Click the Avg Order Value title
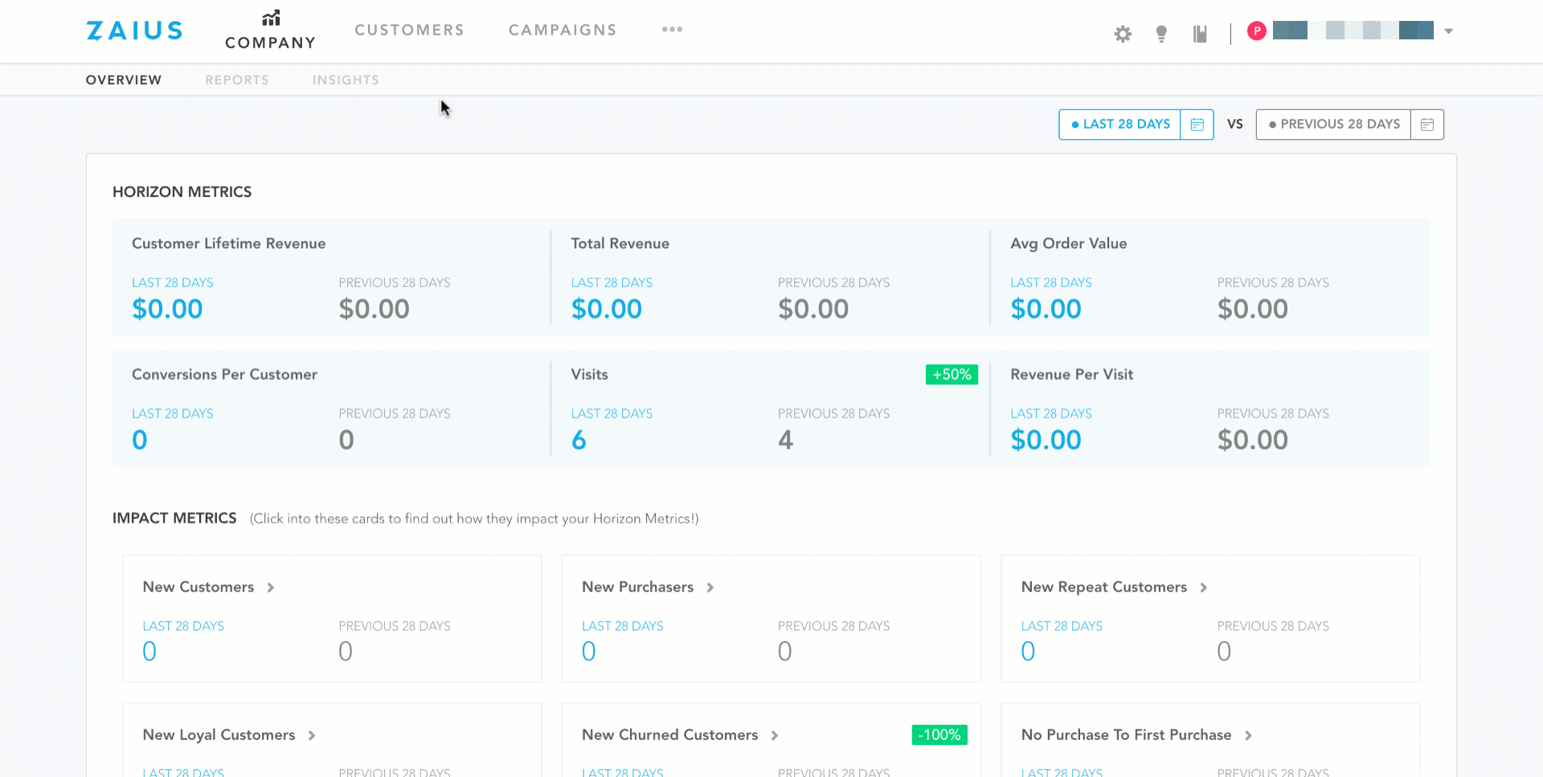This screenshot has width=1543, height=777. [x=1069, y=243]
